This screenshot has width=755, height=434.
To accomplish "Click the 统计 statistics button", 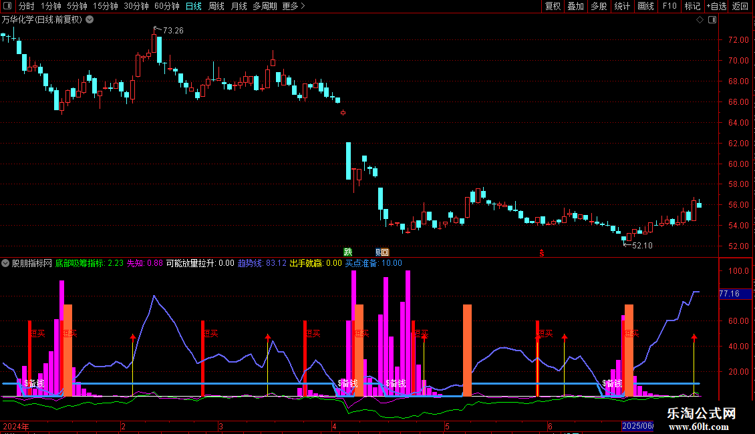I will (621, 6).
